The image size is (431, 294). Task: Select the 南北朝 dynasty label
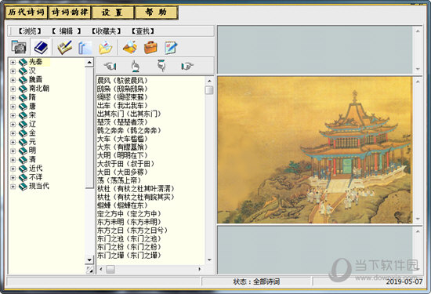coord(39,89)
